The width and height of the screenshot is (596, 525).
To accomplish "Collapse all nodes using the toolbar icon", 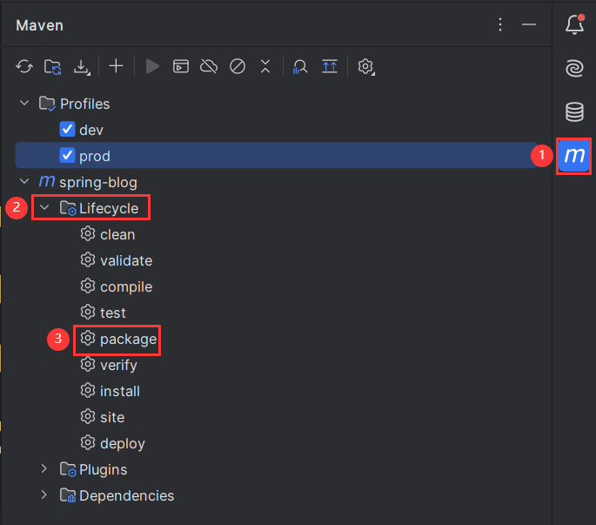I will pos(265,66).
